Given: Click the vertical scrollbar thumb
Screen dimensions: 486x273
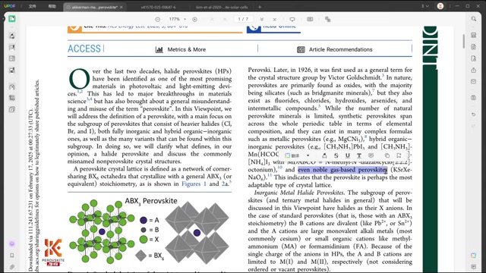Looking at the screenshot, I should click(x=464, y=41).
